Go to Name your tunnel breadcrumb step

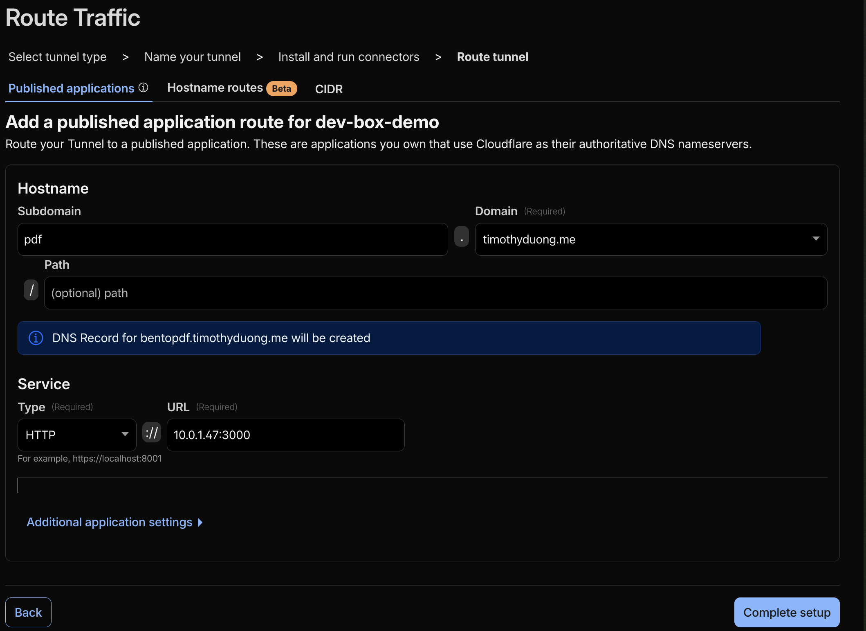coord(193,57)
